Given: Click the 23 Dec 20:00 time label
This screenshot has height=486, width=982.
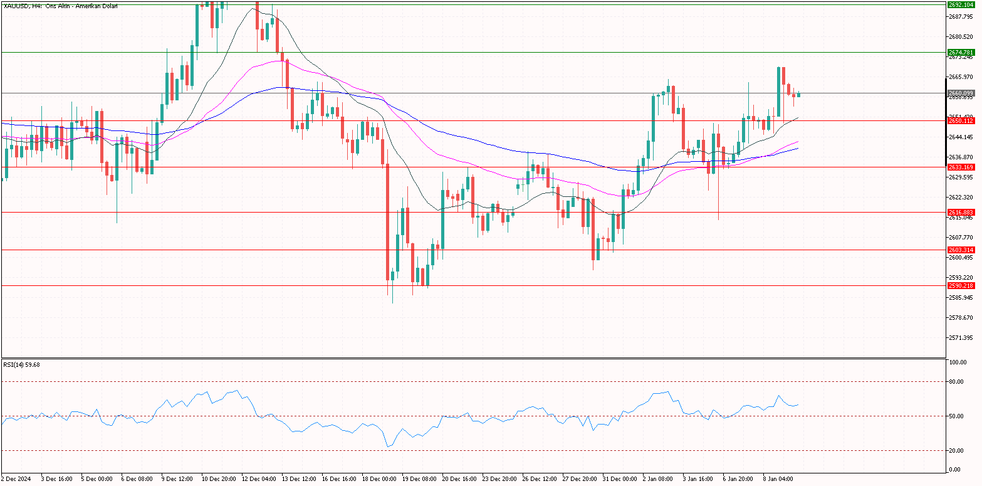Looking at the screenshot, I should click(x=498, y=479).
